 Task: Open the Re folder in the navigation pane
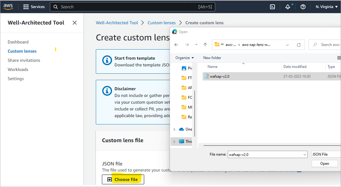pos(187,117)
